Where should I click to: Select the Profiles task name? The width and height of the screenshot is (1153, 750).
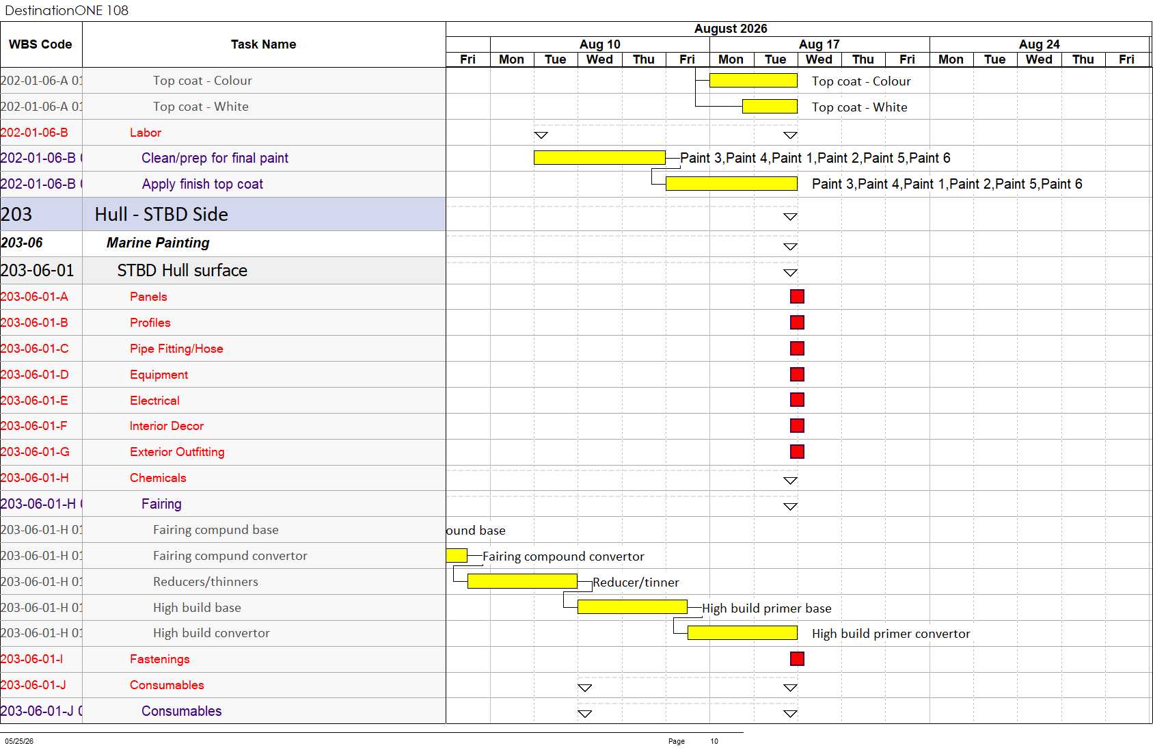150,323
